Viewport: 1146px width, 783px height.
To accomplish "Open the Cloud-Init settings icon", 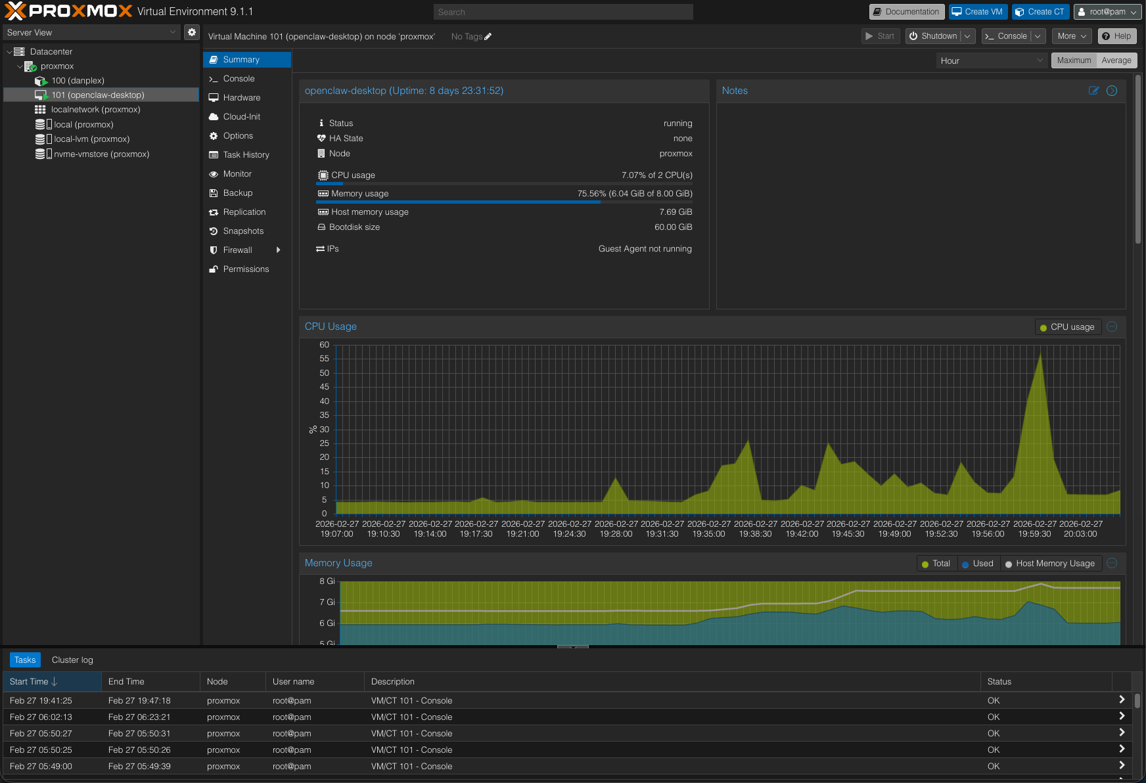I will (x=214, y=116).
